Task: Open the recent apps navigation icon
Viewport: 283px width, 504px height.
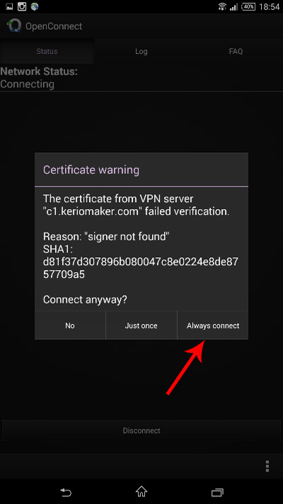Action: 217,492
